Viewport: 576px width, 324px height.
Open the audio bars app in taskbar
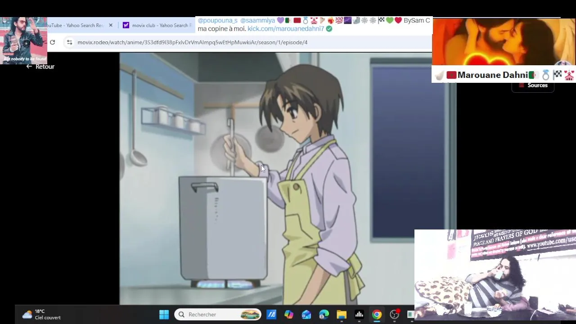tap(359, 315)
